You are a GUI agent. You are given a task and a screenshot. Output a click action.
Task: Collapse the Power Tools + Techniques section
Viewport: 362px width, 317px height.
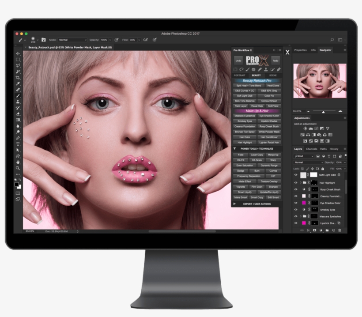point(234,149)
